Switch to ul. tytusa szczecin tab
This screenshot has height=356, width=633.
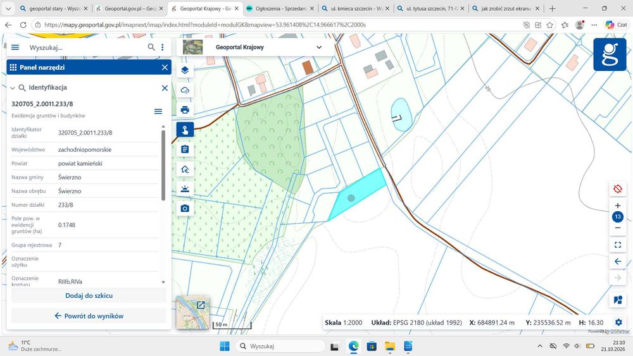click(431, 8)
